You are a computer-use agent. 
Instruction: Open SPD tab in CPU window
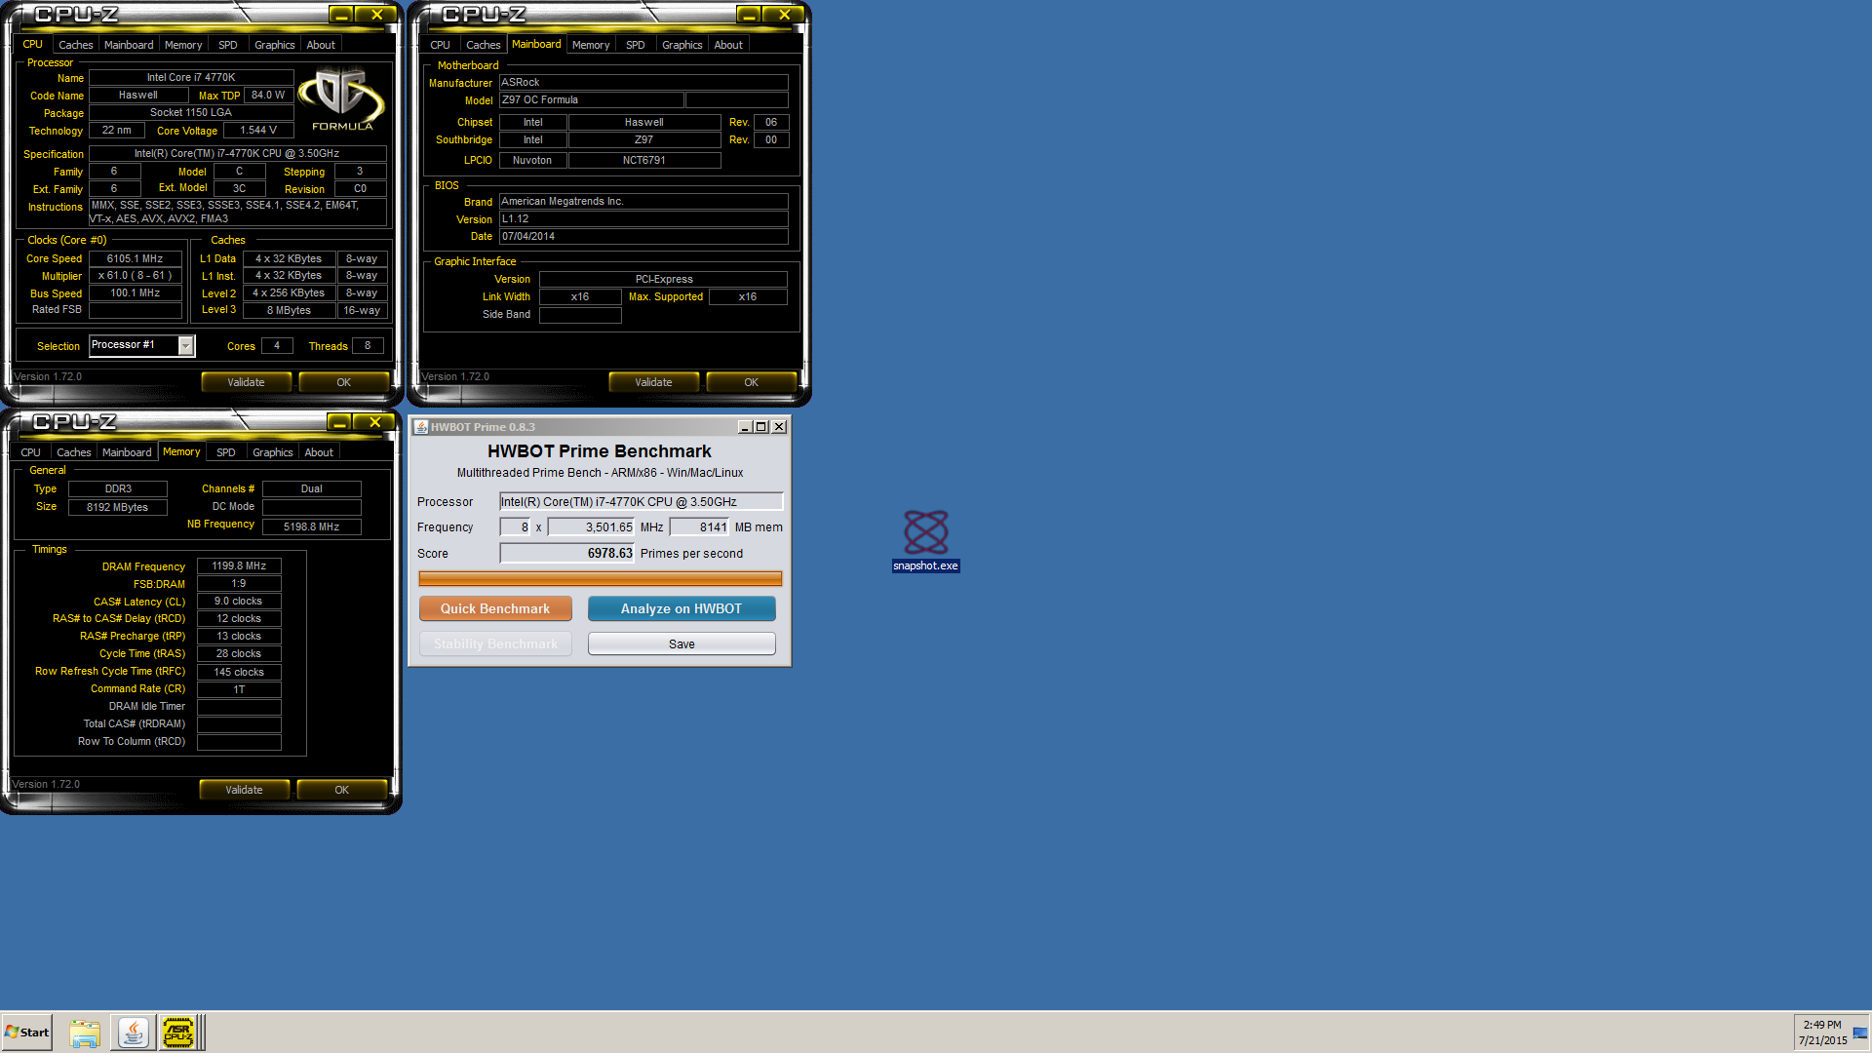point(227,45)
